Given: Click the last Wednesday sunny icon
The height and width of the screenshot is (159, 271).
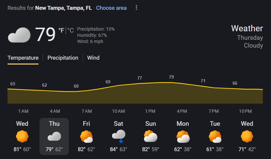Looking at the screenshot, I should (247, 136).
